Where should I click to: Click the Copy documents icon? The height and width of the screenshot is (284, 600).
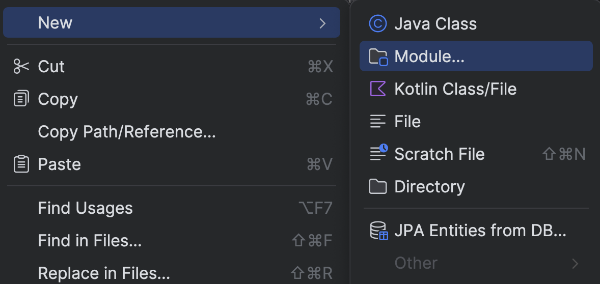(21, 99)
